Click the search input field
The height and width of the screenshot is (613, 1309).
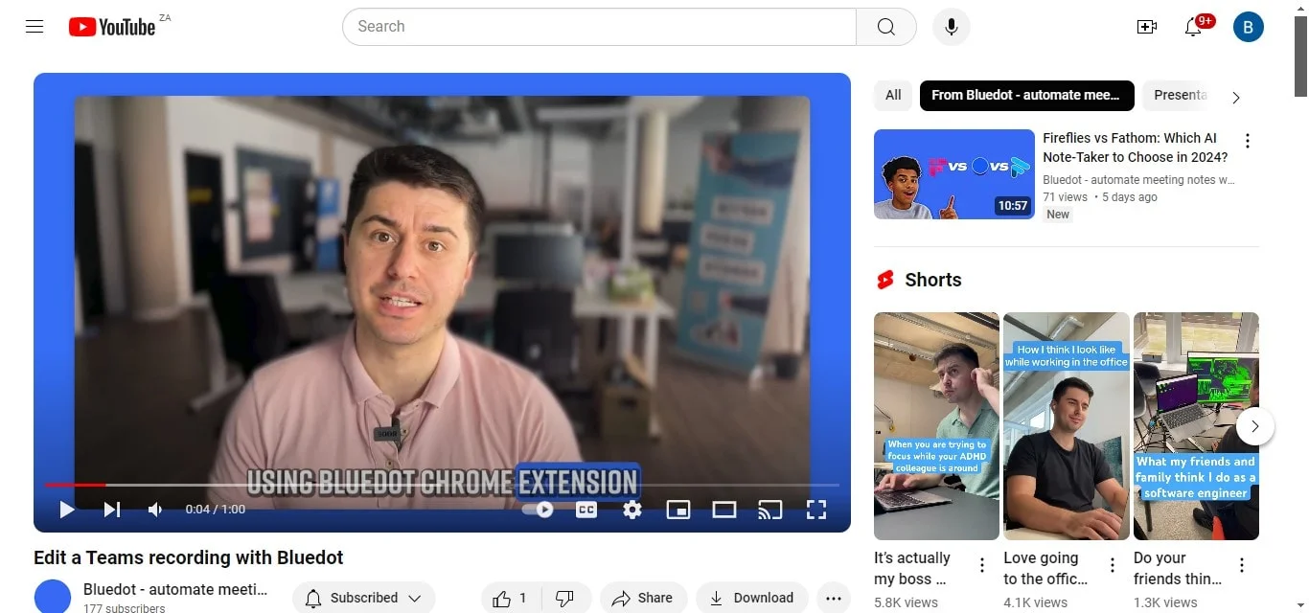coord(599,27)
